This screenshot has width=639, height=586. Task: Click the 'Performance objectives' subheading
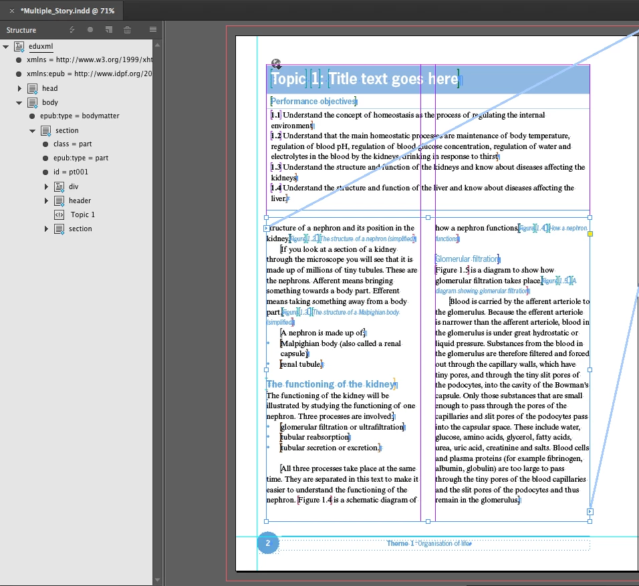coord(313,101)
